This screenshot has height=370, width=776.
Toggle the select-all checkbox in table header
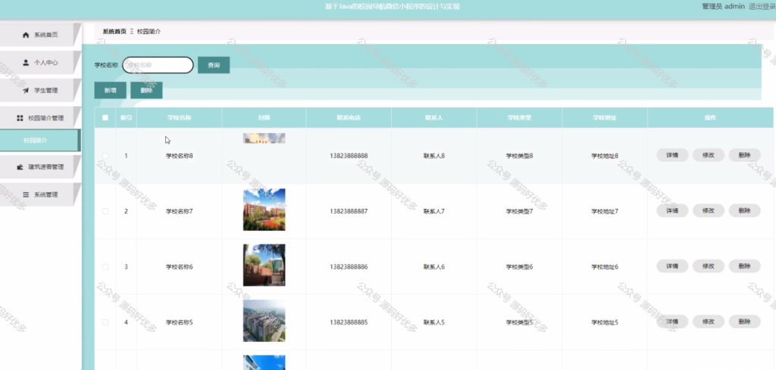105,117
